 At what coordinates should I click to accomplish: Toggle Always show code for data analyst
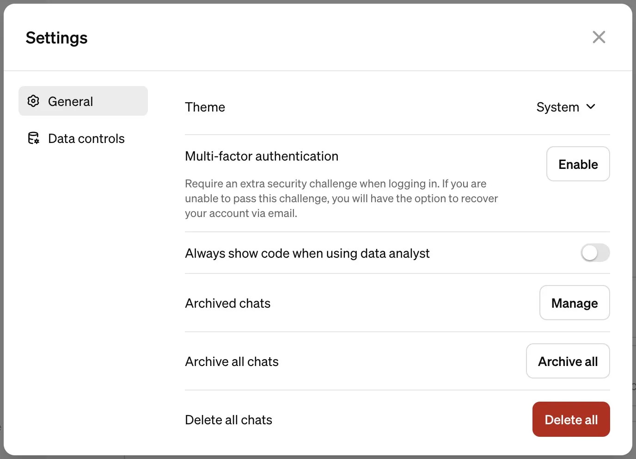click(595, 253)
